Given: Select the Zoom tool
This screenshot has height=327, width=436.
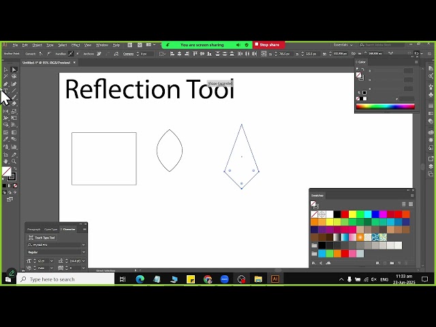Looking at the screenshot, I should tap(14, 161).
